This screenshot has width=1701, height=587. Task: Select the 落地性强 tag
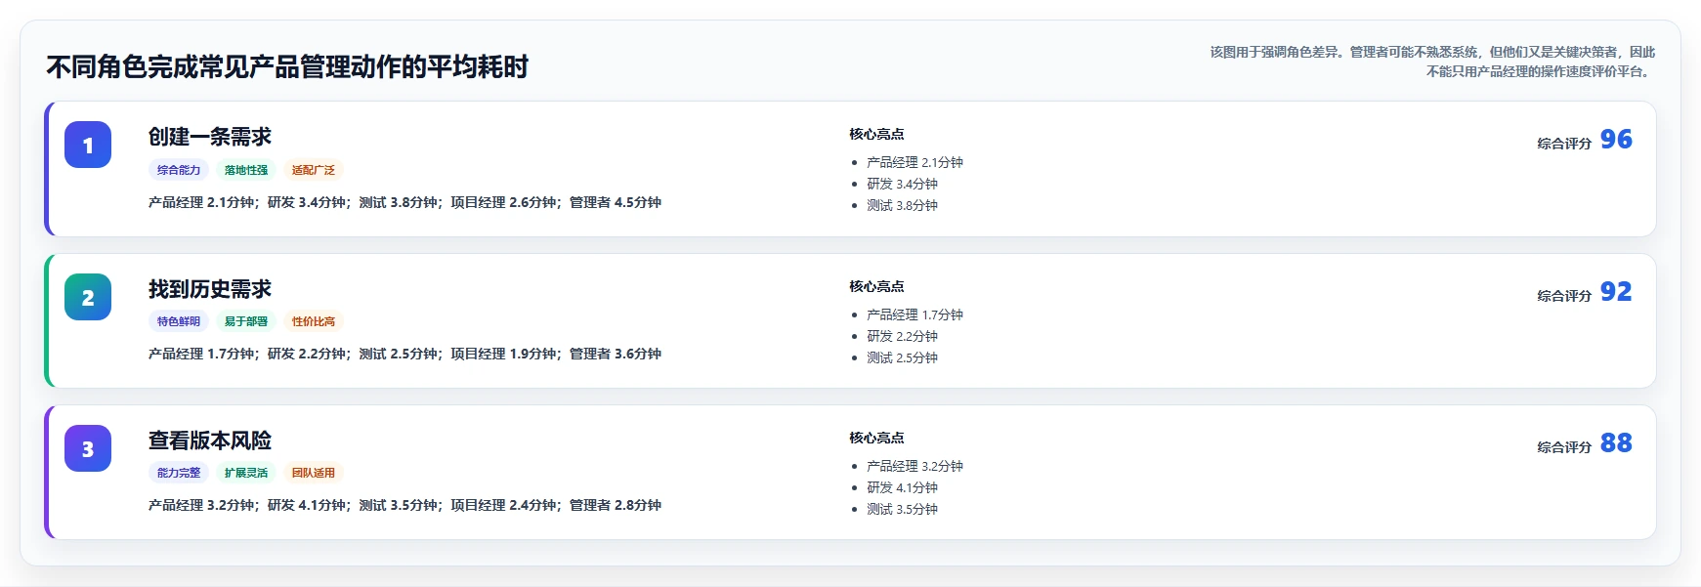point(246,170)
